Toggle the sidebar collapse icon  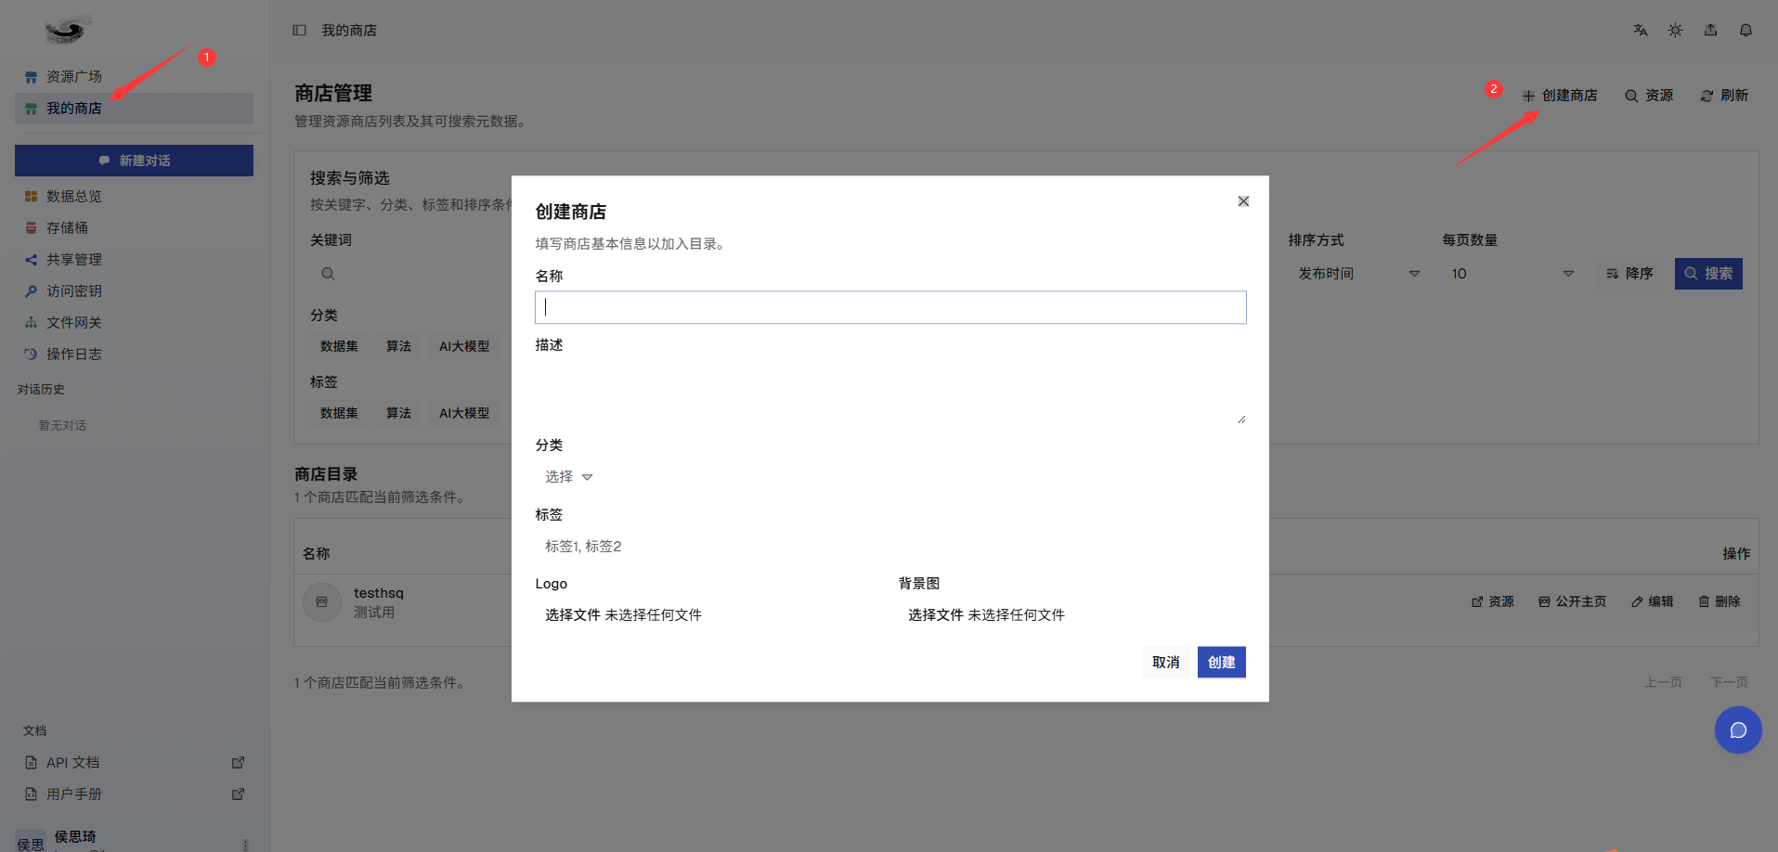click(x=299, y=31)
